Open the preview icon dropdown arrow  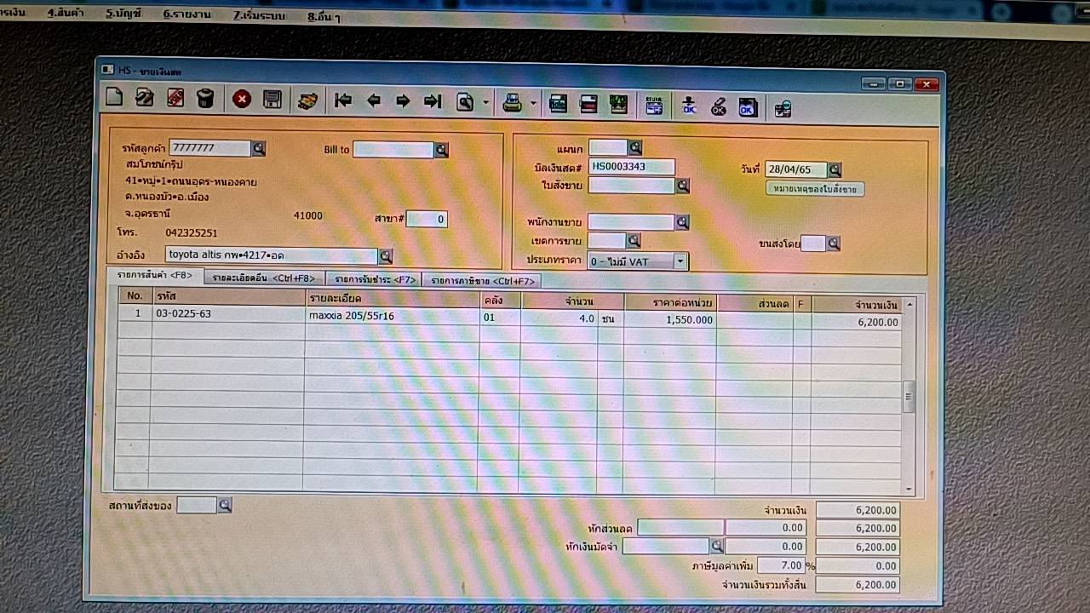(x=485, y=103)
